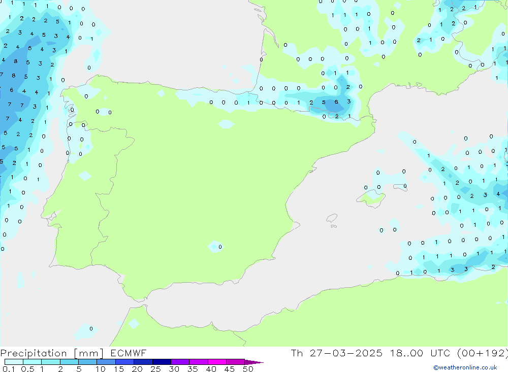Click the "ECMWF" model label
The image size is (508, 372).
point(129,353)
